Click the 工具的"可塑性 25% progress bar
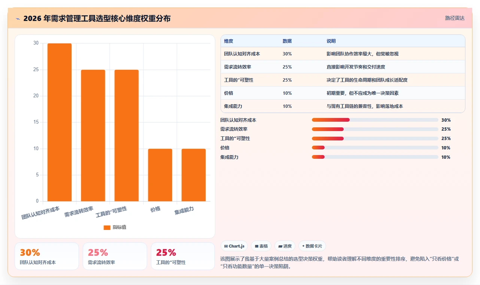This screenshot has height=285, width=480. coord(375,139)
